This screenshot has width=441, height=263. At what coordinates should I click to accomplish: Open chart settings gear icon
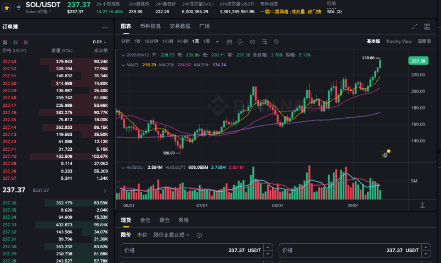(276, 42)
